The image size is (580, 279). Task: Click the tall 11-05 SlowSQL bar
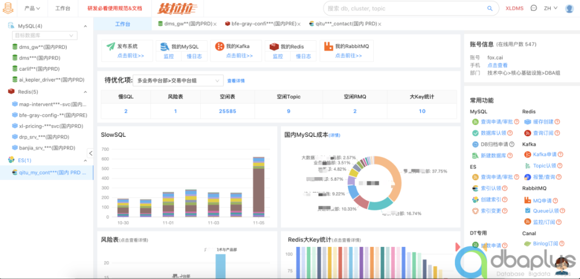coord(258,187)
